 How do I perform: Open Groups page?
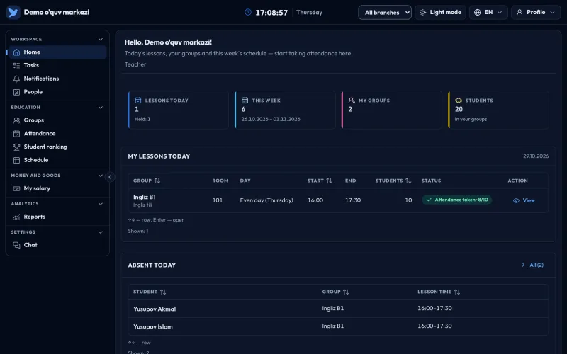57,120
